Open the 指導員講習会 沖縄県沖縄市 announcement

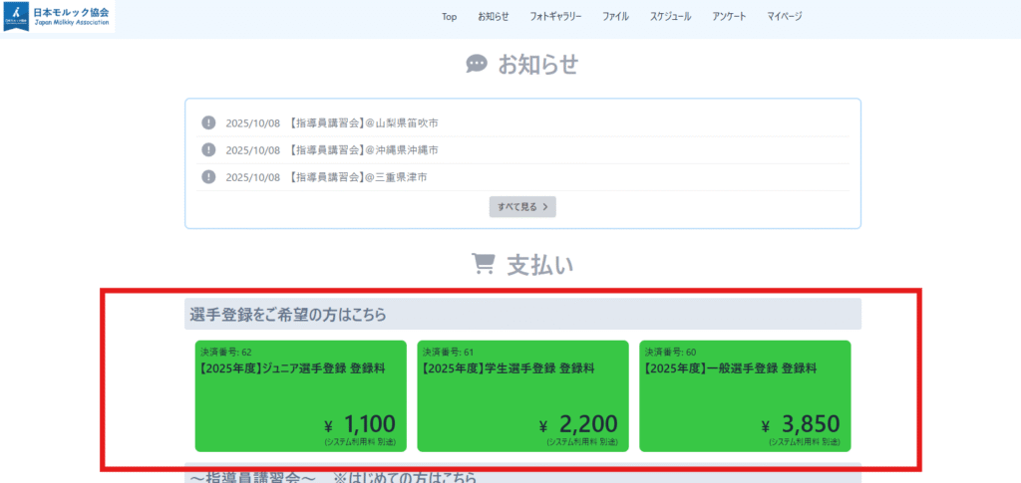(363, 149)
